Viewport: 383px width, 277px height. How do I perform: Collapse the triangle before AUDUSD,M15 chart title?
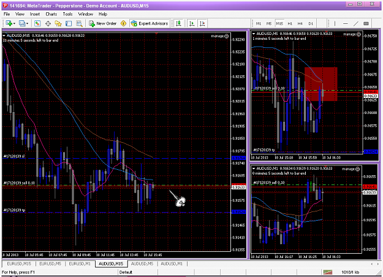[4, 36]
